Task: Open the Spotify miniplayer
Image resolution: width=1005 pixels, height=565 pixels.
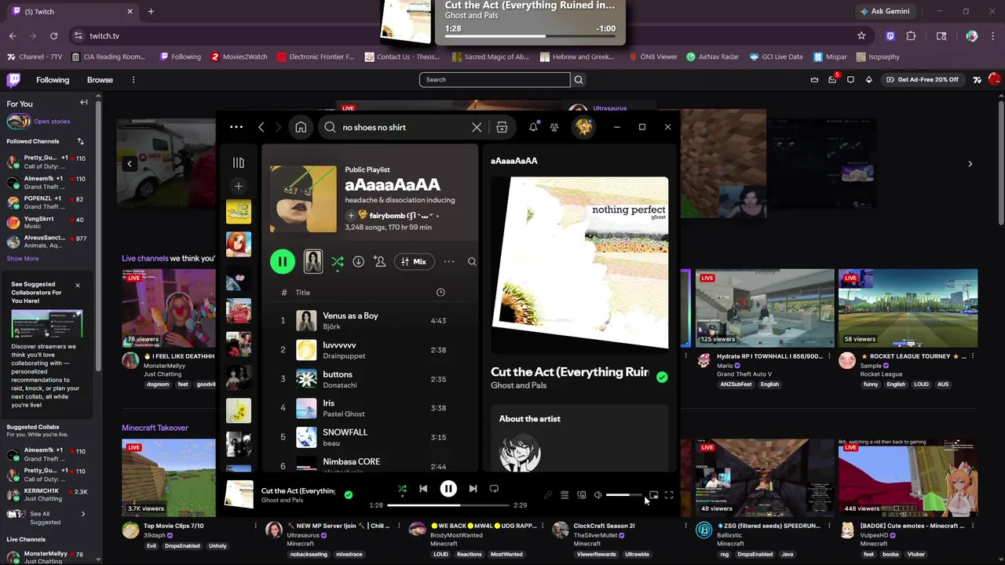Action: [653, 495]
